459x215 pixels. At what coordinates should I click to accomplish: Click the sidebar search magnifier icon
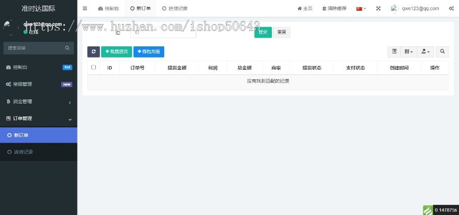(67, 48)
